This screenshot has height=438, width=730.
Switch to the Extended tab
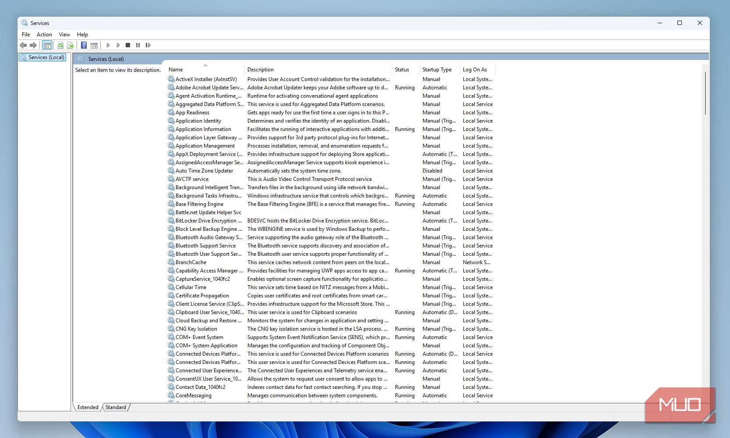click(88, 407)
